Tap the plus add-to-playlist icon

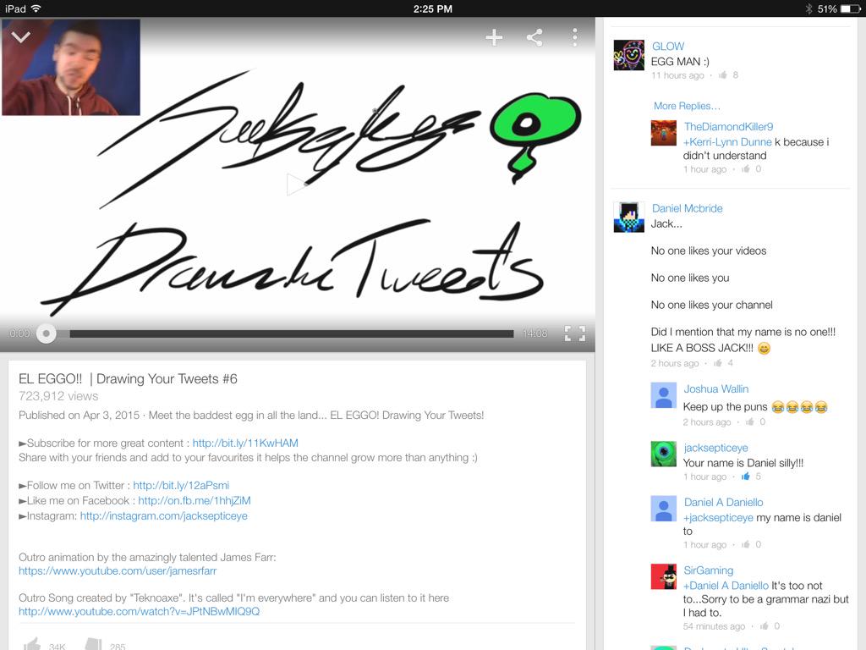[x=494, y=37]
